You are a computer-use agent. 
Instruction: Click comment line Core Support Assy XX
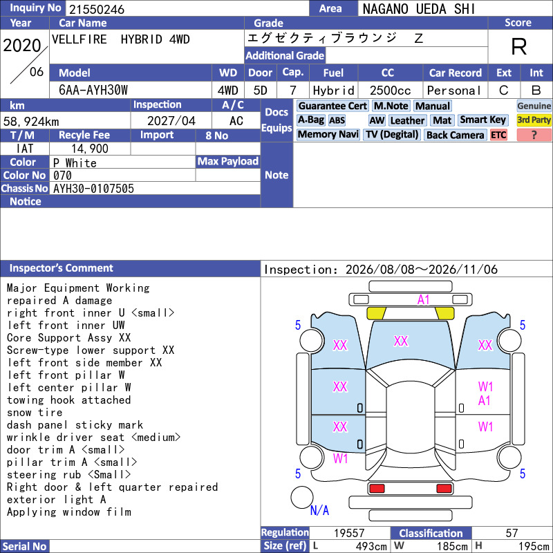pos(68,337)
